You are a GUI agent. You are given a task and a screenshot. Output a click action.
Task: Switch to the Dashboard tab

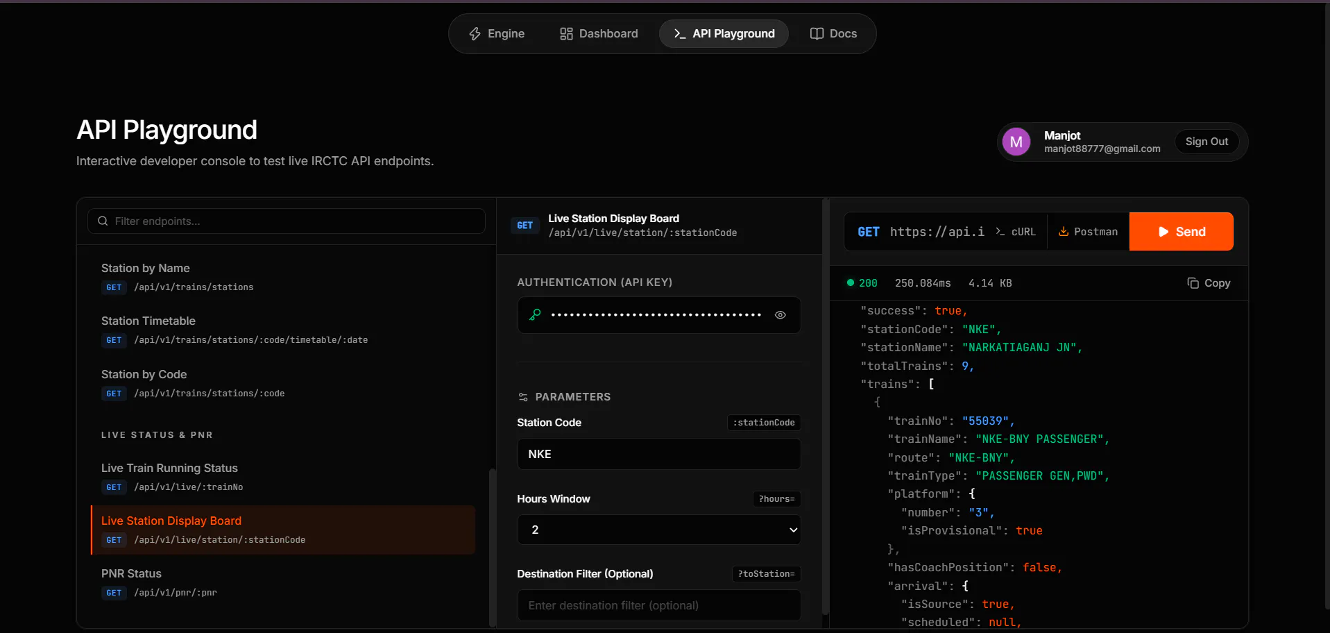pos(599,33)
